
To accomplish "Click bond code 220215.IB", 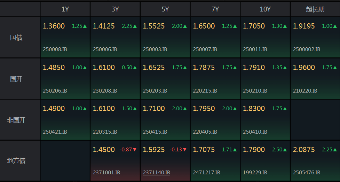I will pyautogui.click(x=205, y=91).
